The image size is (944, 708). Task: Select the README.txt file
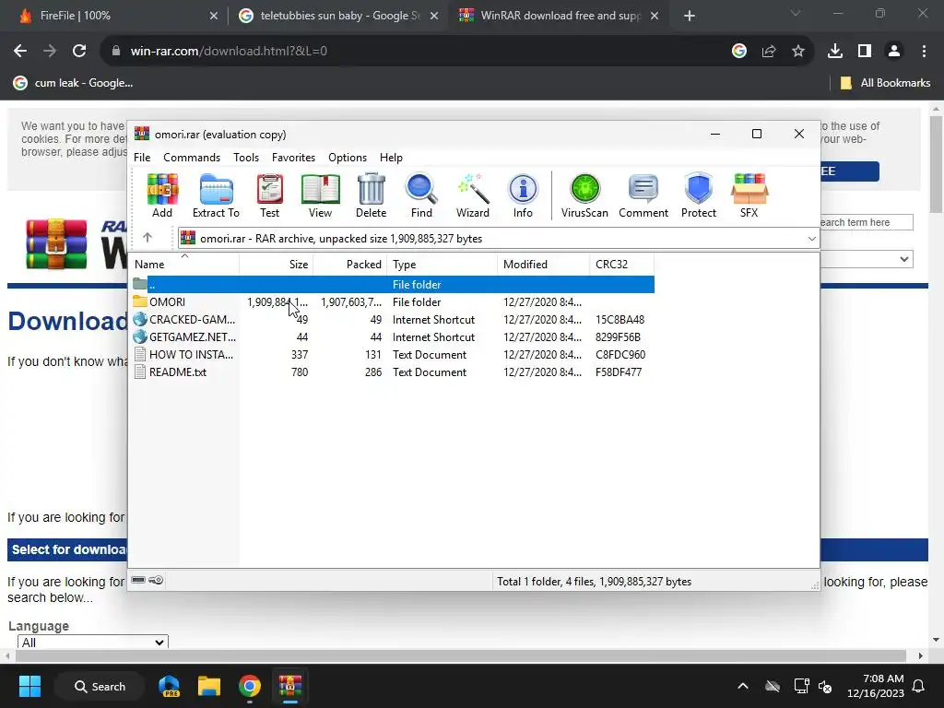(x=392, y=372)
